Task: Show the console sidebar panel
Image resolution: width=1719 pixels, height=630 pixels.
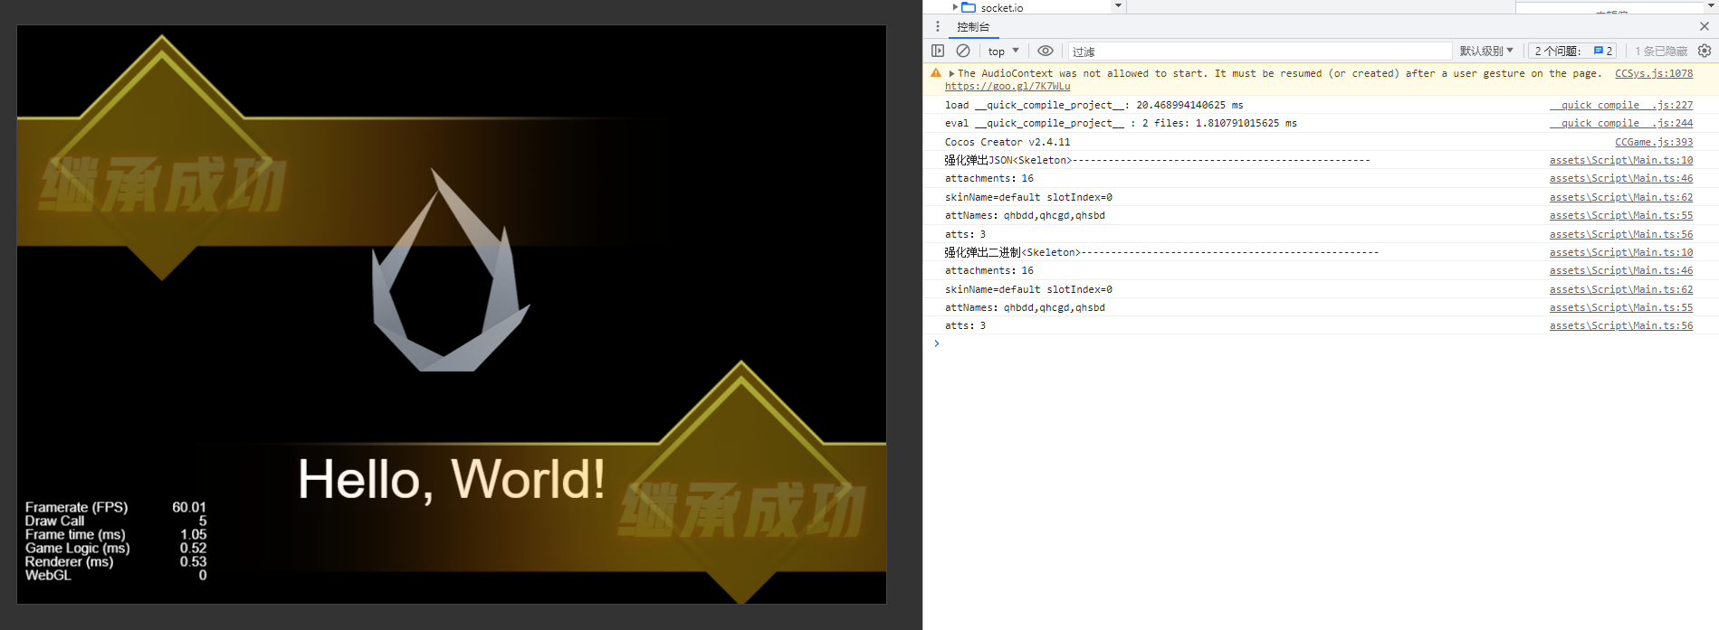Action: (938, 51)
